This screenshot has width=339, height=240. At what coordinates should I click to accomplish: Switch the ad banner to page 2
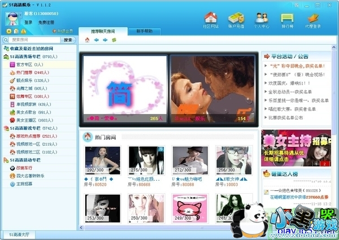coord(324,164)
